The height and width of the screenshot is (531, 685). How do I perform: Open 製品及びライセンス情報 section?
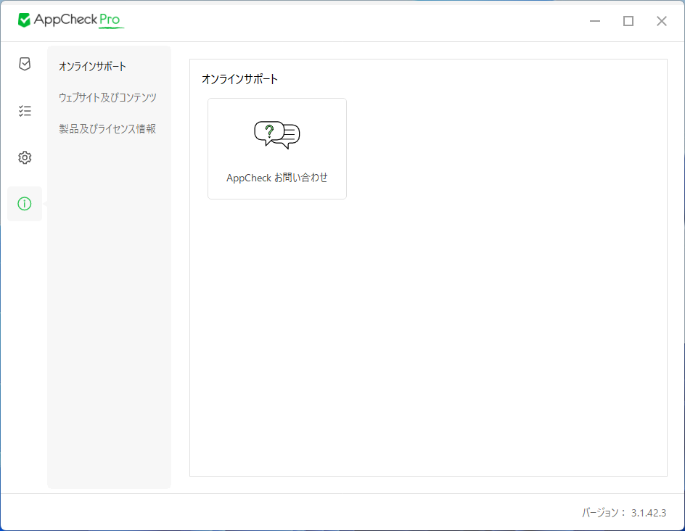[107, 129]
